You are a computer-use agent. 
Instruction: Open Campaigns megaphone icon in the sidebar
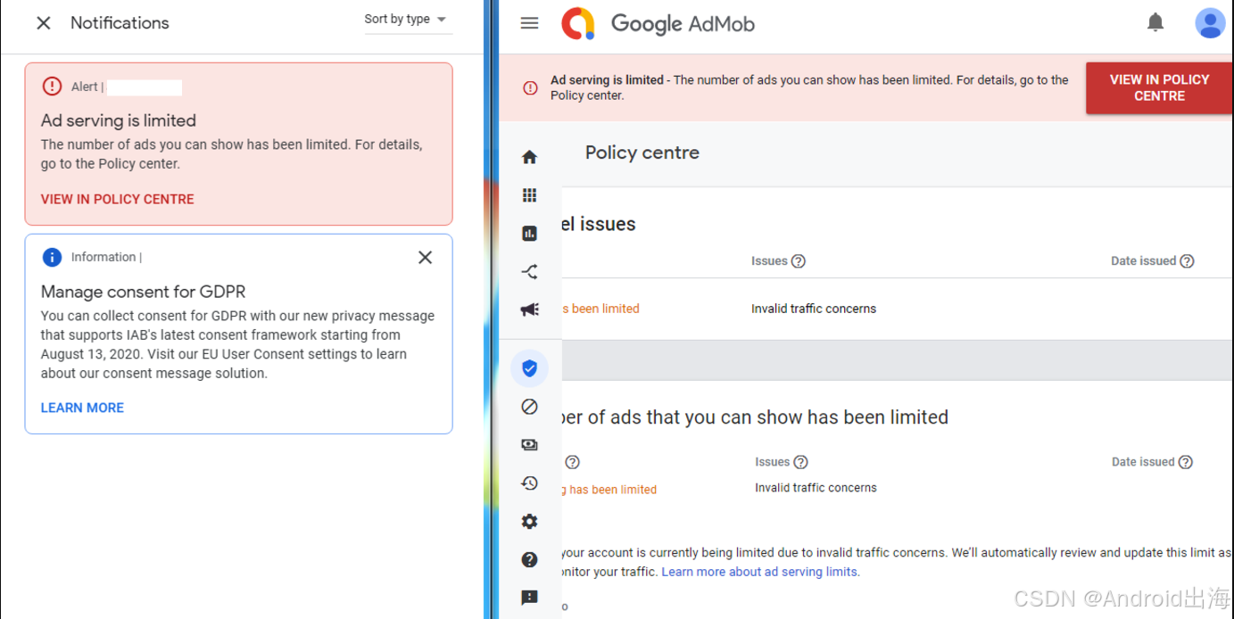(x=529, y=309)
